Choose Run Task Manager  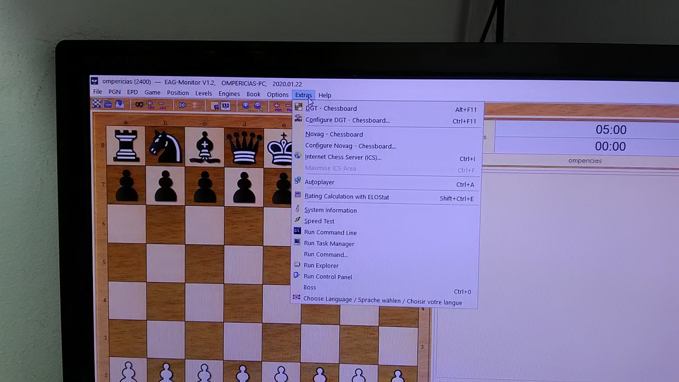pos(385,244)
